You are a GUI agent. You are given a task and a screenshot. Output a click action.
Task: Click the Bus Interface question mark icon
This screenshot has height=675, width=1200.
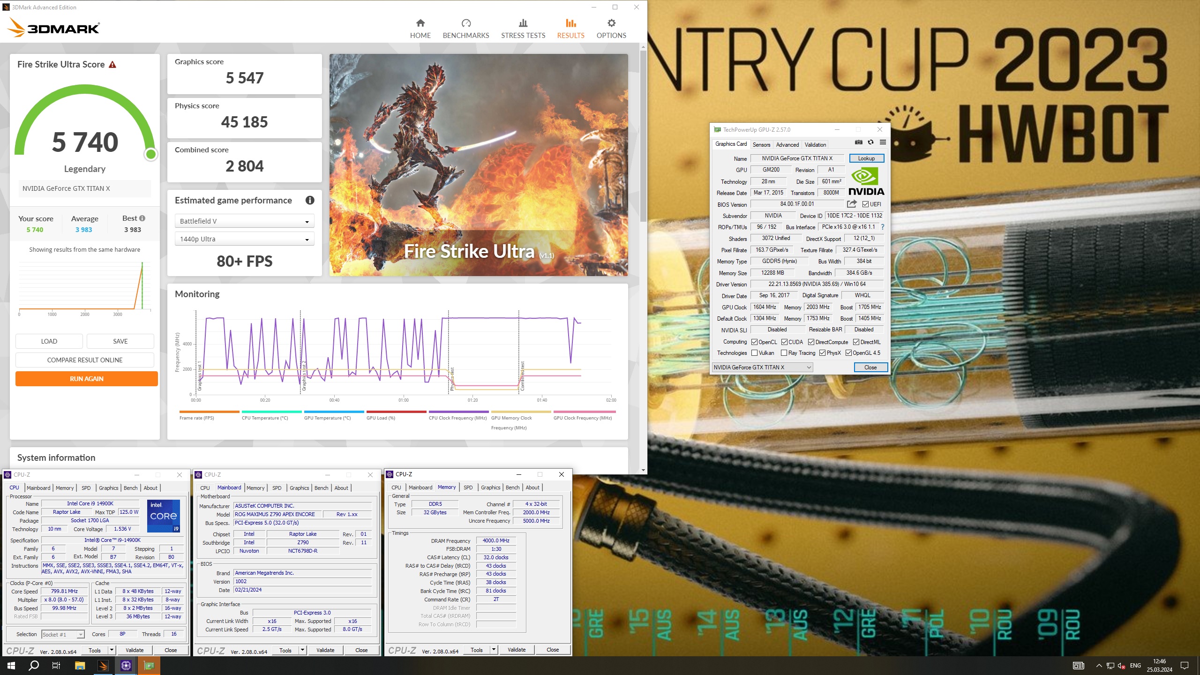tap(882, 227)
